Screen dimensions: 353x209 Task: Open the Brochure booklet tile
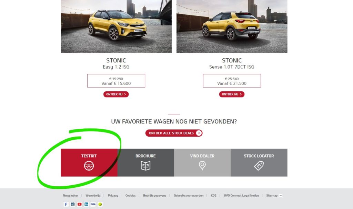[x=146, y=163]
